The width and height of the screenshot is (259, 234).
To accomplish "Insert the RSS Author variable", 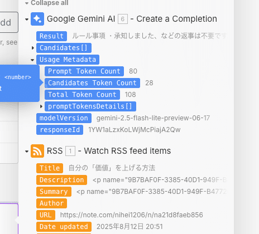I will (51, 203).
